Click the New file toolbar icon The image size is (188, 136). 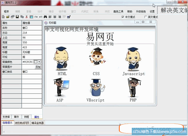(3, 17)
